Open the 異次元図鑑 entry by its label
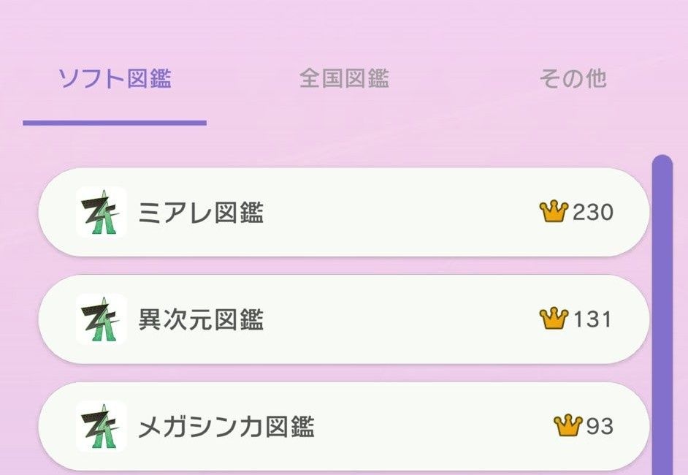 coord(201,320)
